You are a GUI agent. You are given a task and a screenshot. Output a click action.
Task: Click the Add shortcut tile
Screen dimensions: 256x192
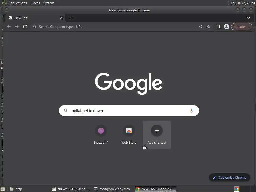[157, 135]
